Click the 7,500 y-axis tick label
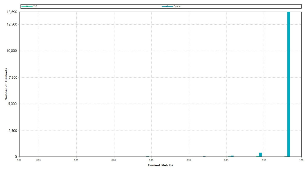Image resolution: width=307 pixels, height=170 pixels. pyautogui.click(x=13, y=77)
